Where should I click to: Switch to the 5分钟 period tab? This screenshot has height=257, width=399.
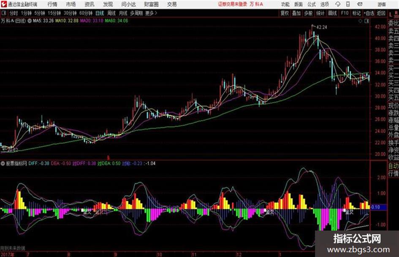pyautogui.click(x=39, y=13)
